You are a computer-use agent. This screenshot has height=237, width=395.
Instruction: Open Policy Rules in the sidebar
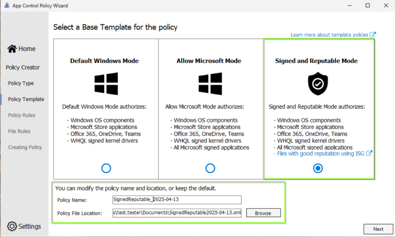pos(22,115)
